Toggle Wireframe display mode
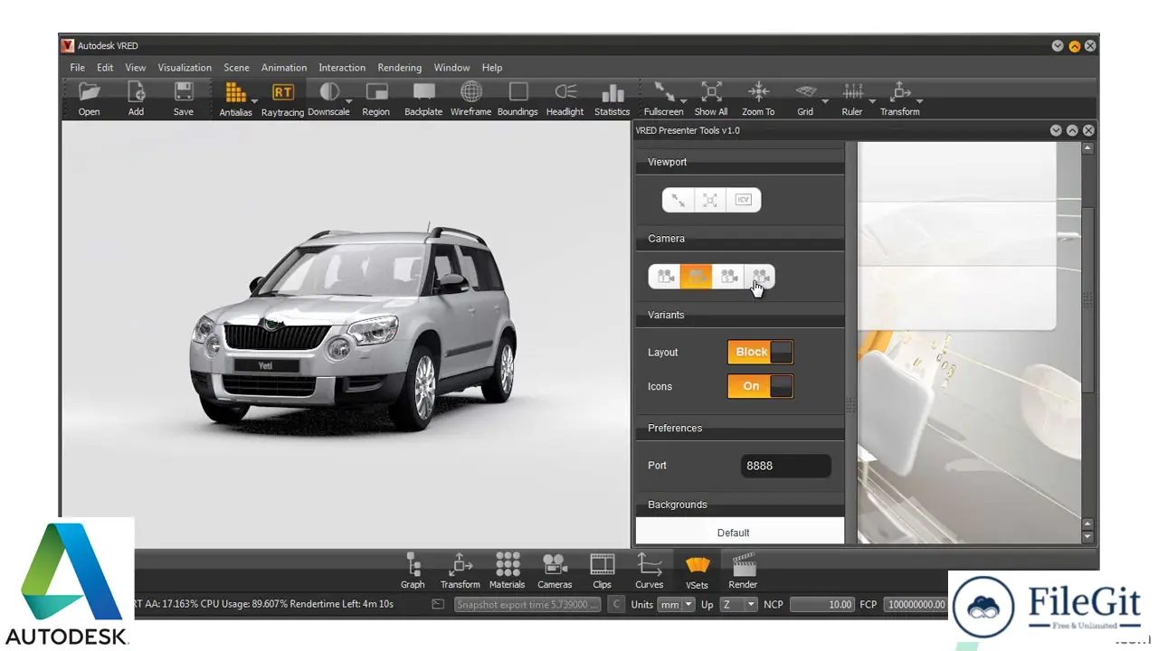The width and height of the screenshot is (1158, 651). coord(470,99)
